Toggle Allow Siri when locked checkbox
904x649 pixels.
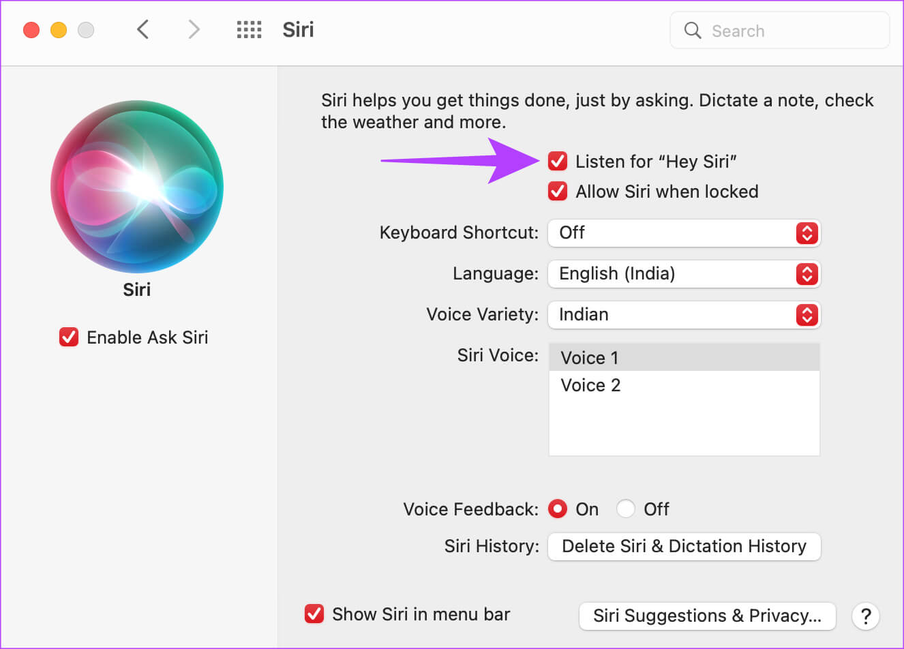(x=558, y=191)
